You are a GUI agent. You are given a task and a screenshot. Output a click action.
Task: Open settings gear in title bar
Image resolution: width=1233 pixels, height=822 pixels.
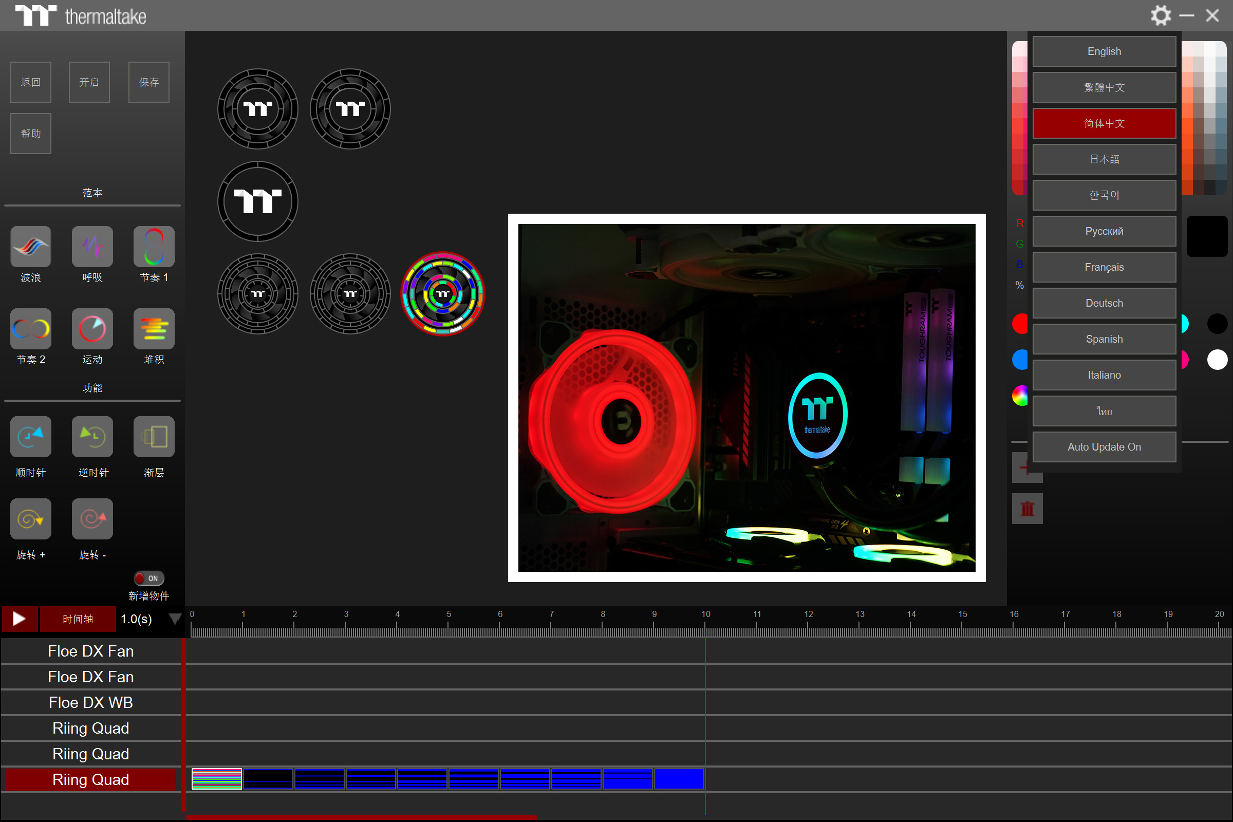[1160, 16]
